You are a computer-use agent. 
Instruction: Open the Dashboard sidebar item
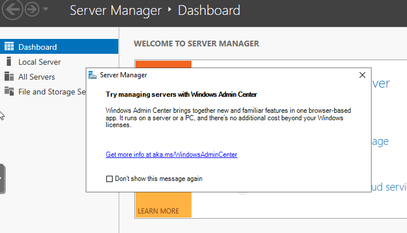click(x=59, y=46)
